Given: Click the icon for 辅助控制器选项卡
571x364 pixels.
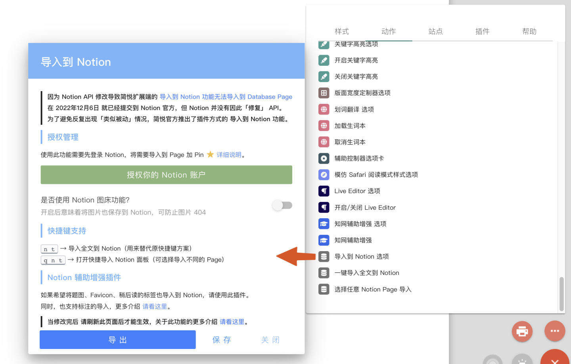Looking at the screenshot, I should point(324,158).
